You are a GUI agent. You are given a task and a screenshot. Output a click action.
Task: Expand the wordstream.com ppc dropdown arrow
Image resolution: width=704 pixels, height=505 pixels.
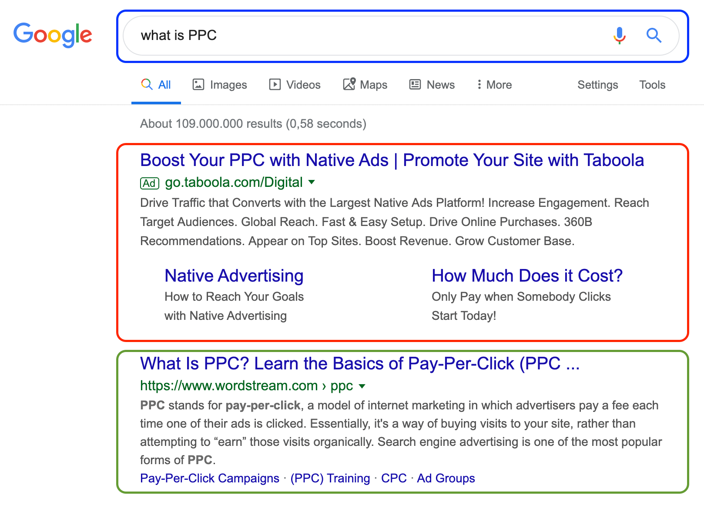[362, 386]
